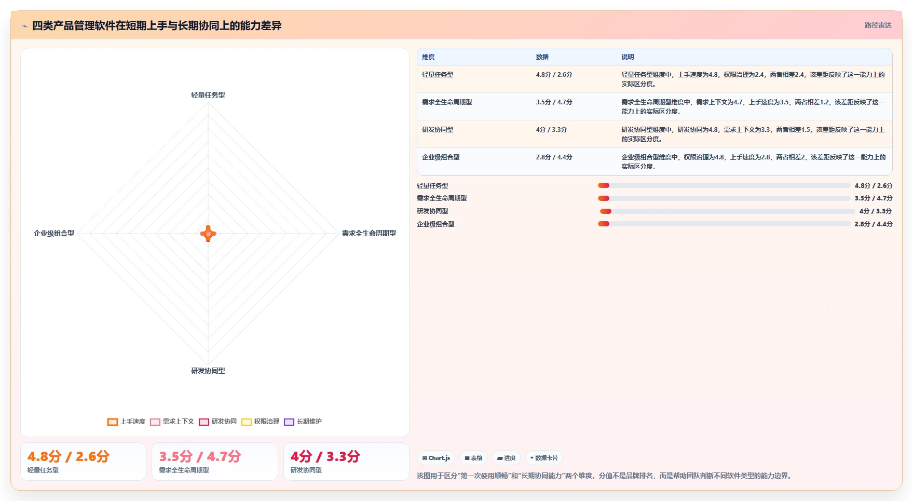This screenshot has height=501, width=913.
Task: Click the 路径雷达 label in header
Action: (878, 25)
